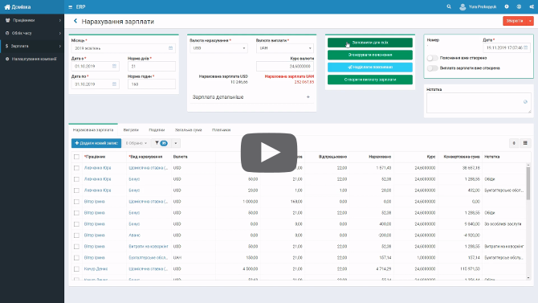Switch to Загальна сума tab
This screenshot has height=303, width=538.
[189, 130]
